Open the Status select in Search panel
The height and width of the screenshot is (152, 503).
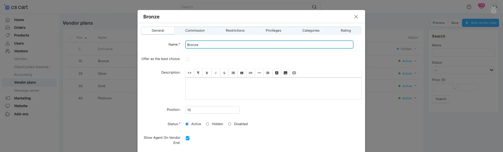[463, 70]
